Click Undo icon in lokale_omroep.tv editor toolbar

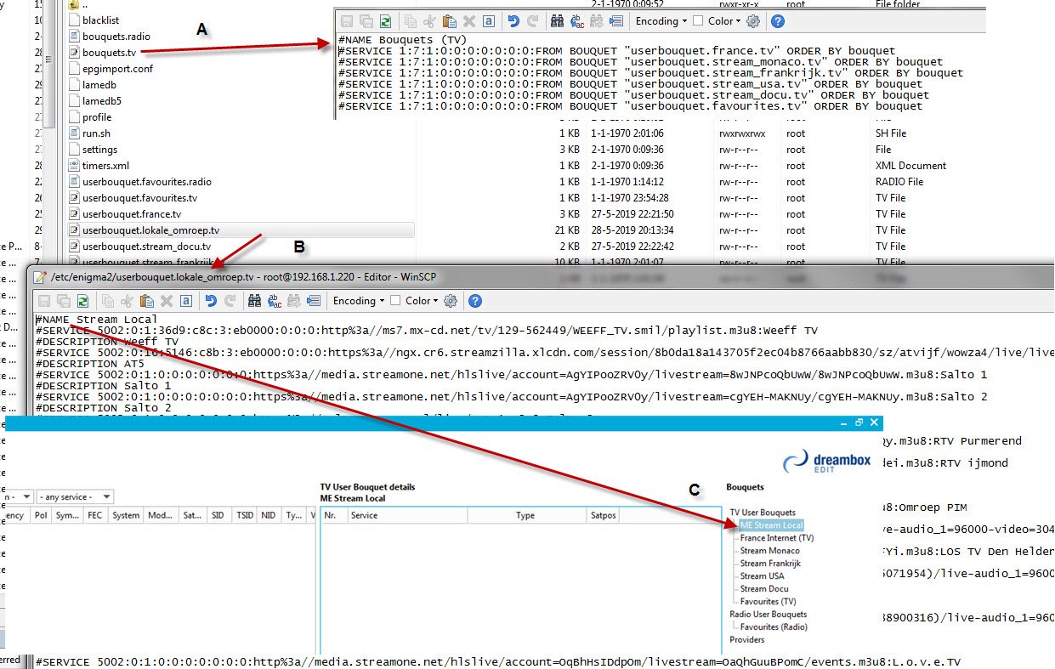click(x=211, y=300)
